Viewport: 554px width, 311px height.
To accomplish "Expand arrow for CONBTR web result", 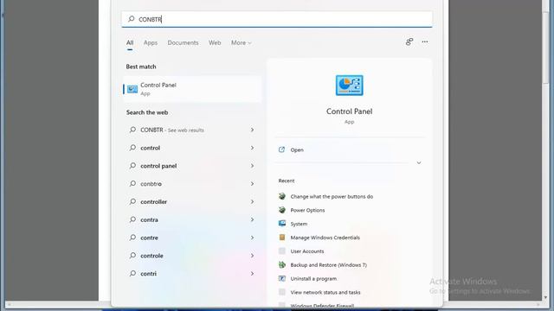I will click(252, 130).
